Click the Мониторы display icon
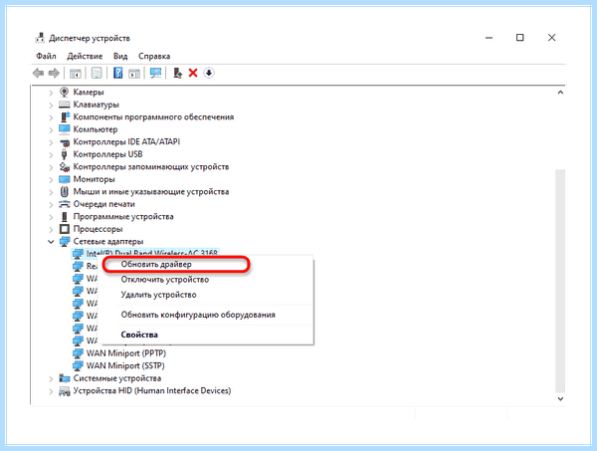The image size is (597, 451). [x=65, y=179]
